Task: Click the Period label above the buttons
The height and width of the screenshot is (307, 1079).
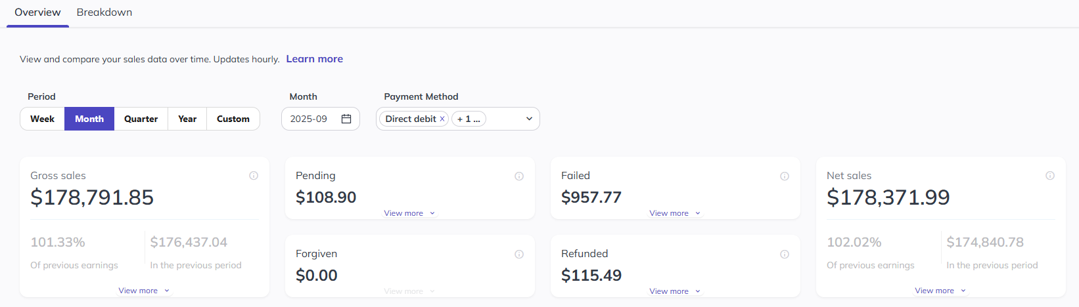Action: click(x=41, y=96)
